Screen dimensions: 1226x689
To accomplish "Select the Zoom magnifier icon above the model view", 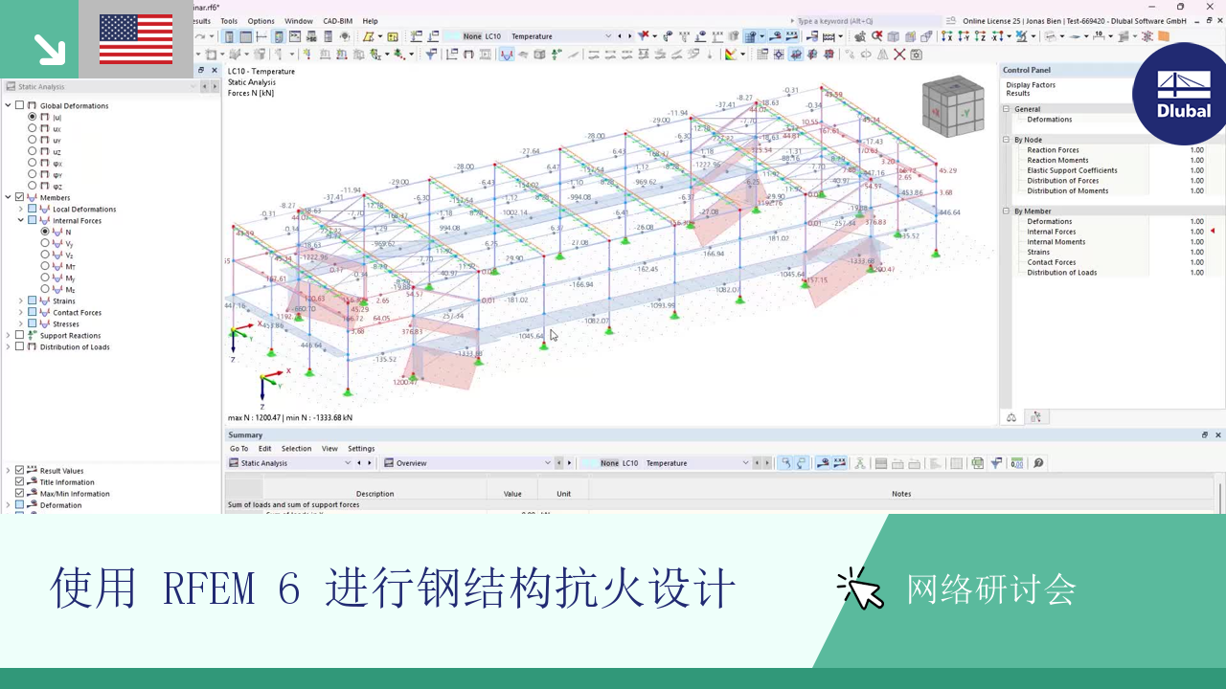I will coord(859,36).
